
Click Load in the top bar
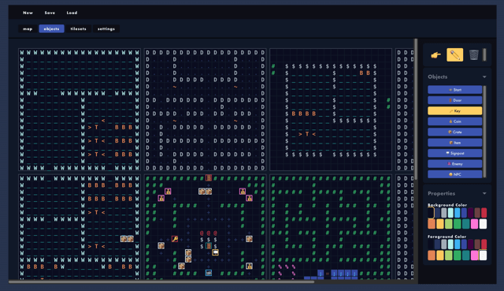[x=72, y=13]
